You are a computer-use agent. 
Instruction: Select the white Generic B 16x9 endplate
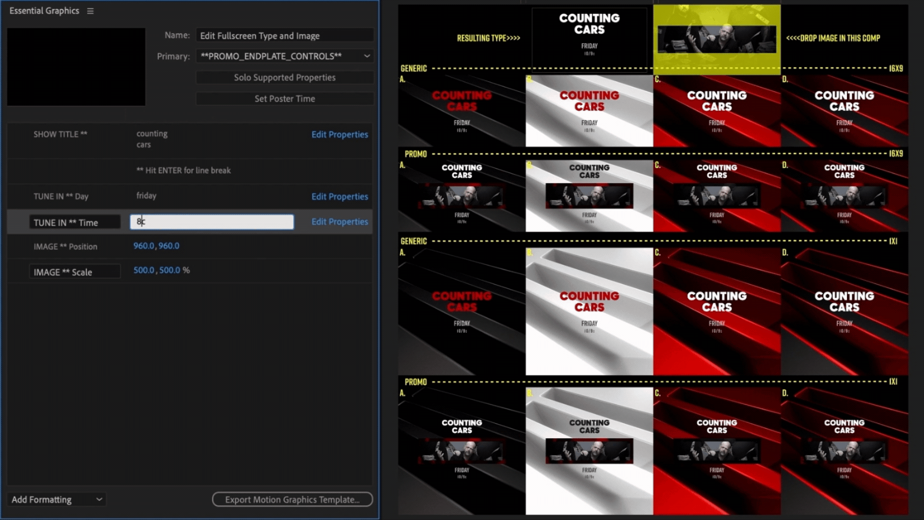coord(589,111)
